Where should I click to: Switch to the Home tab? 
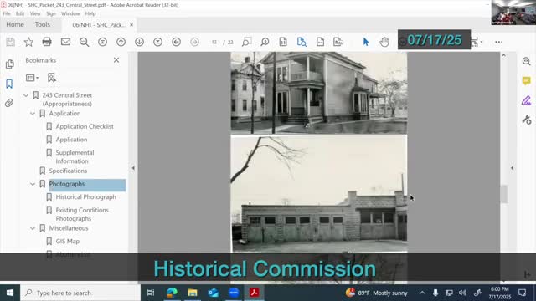pos(15,24)
